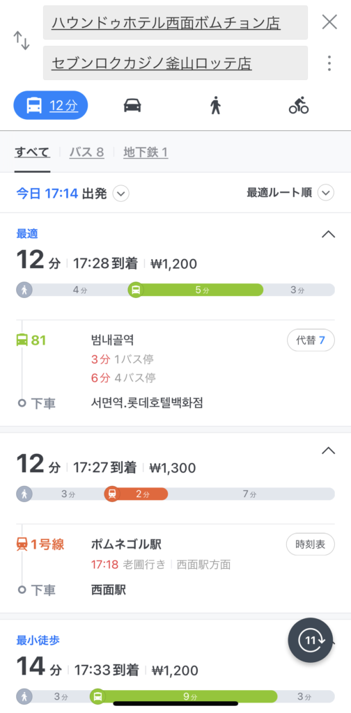
Task: Edit the origin field ハウンドゥホテル西面ボムチョン店
Action: (x=175, y=22)
